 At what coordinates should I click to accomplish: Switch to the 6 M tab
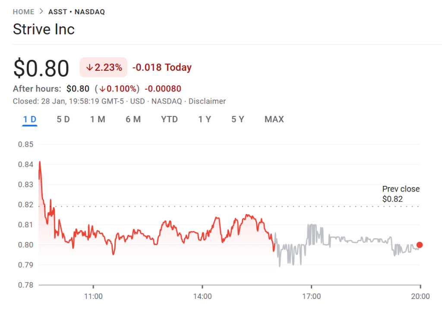point(133,119)
